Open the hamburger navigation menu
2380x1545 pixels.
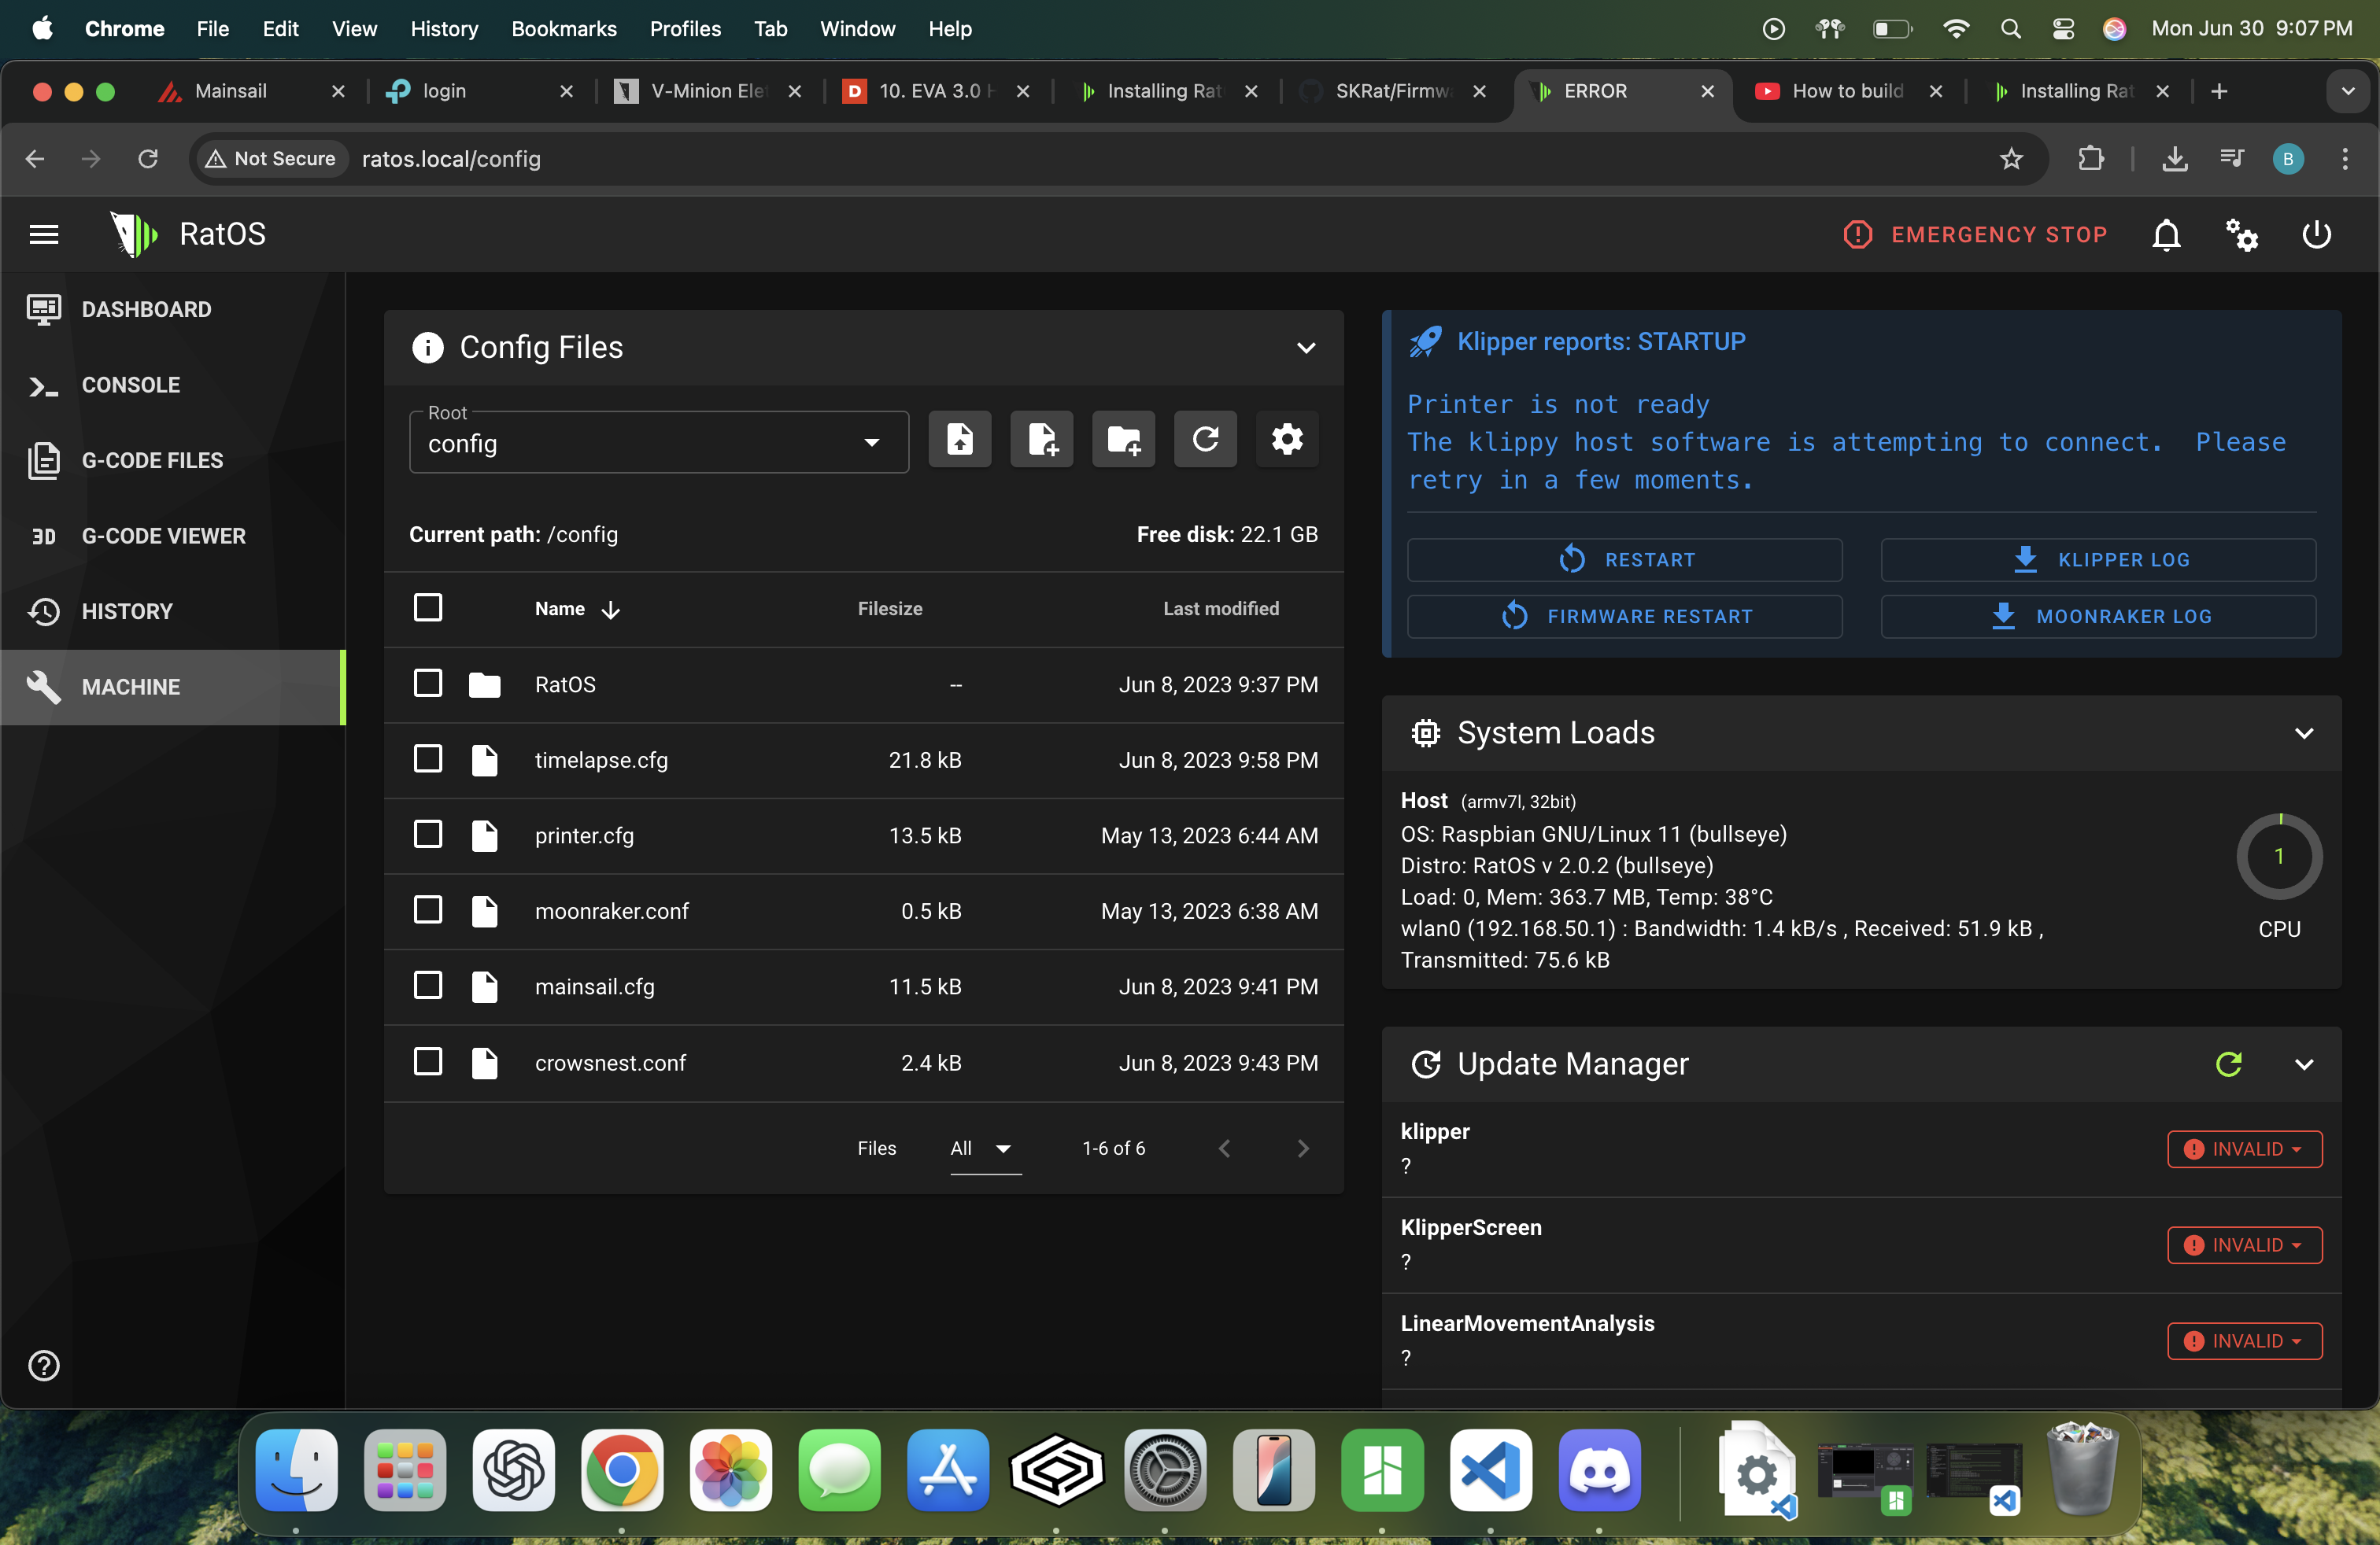[44, 234]
